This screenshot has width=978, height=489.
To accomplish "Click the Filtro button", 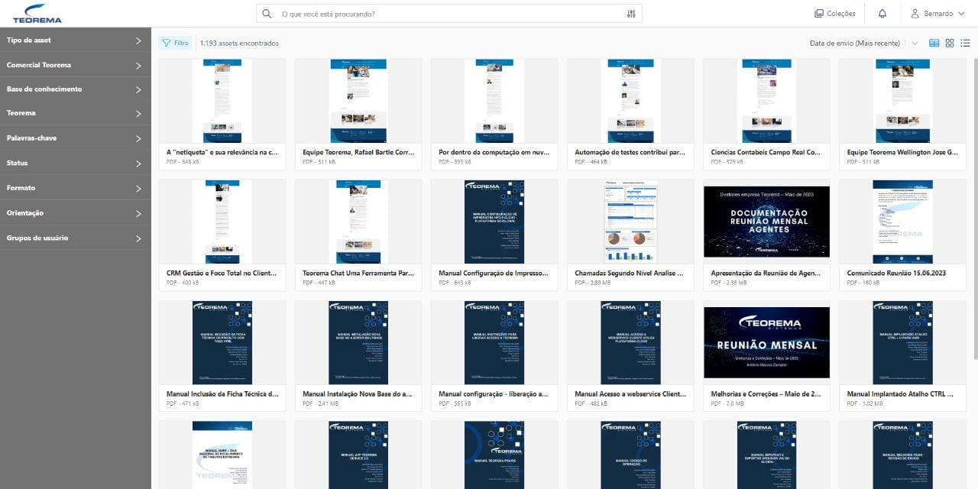I will [176, 44].
